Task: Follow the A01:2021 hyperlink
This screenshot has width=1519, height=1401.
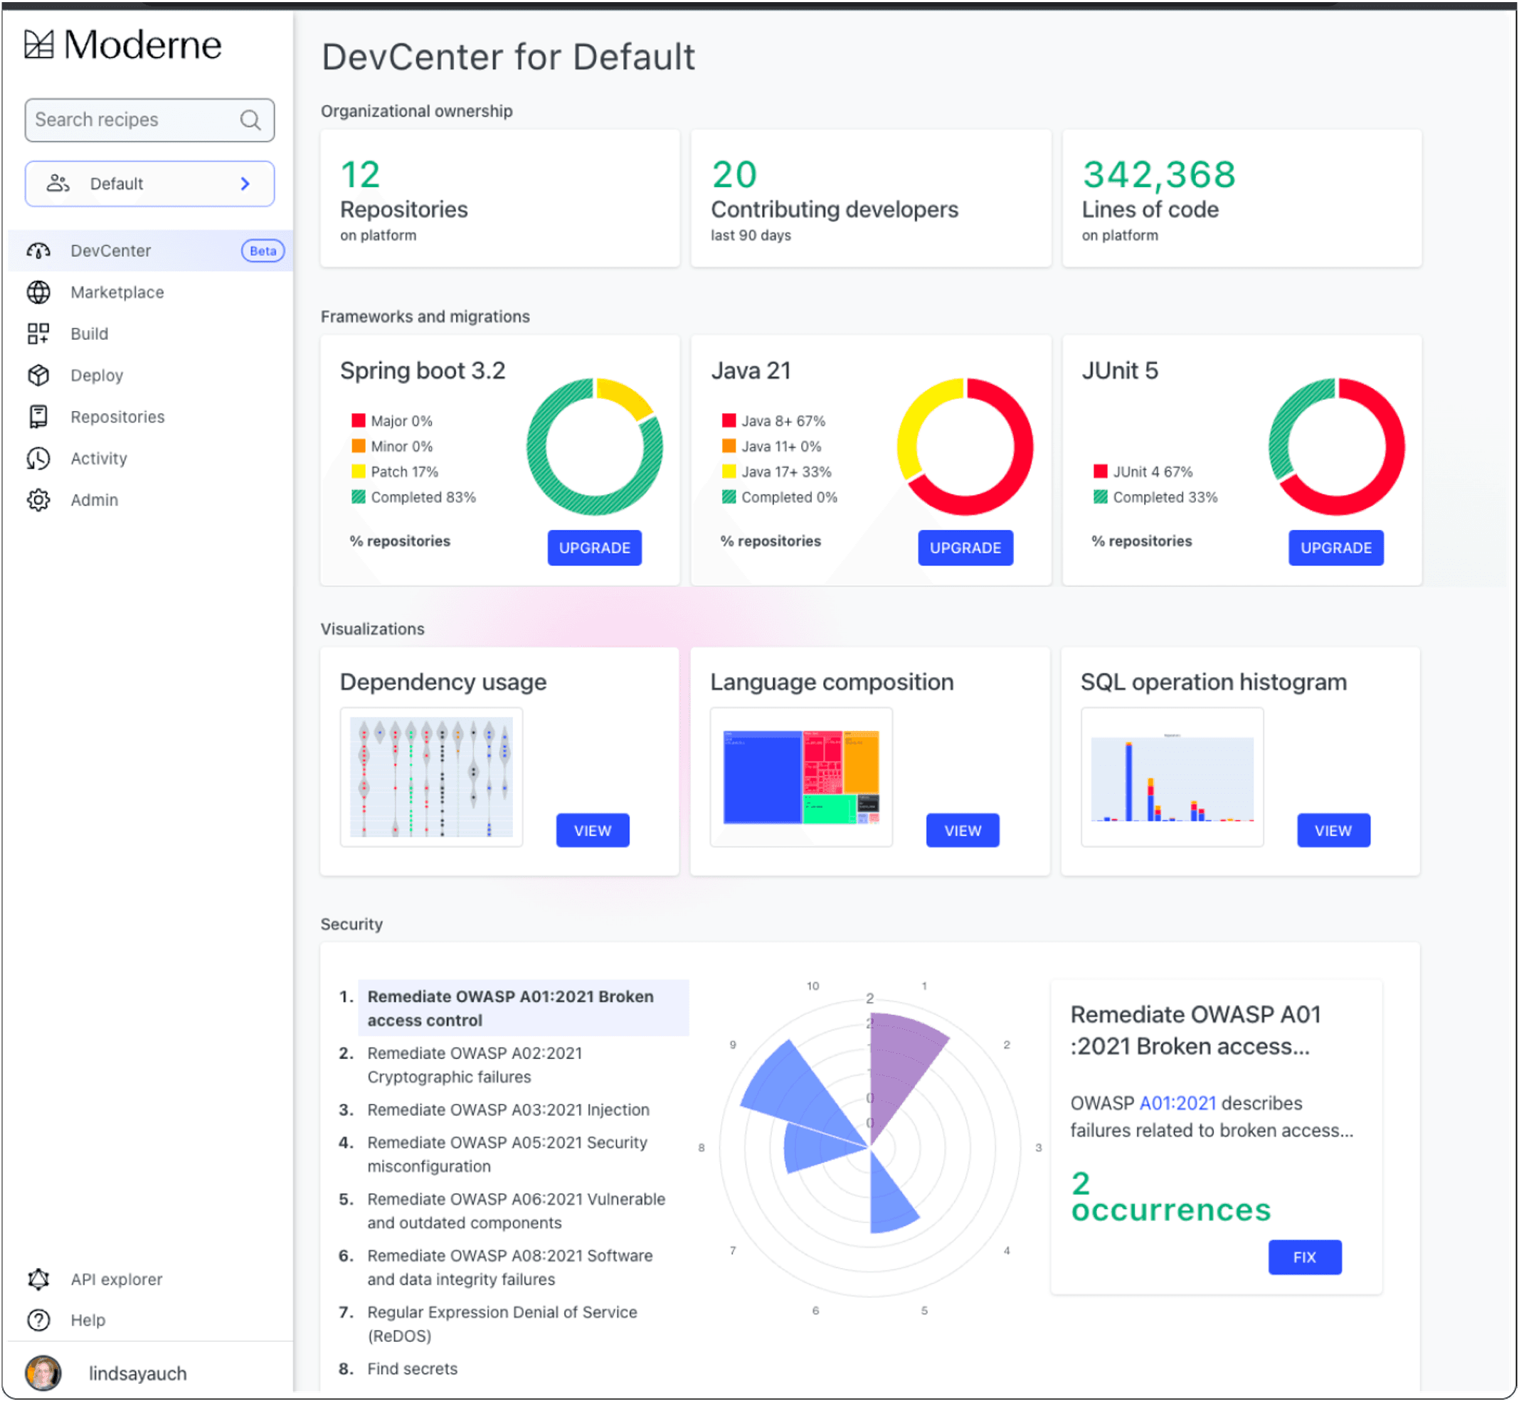Action: tap(1177, 1104)
